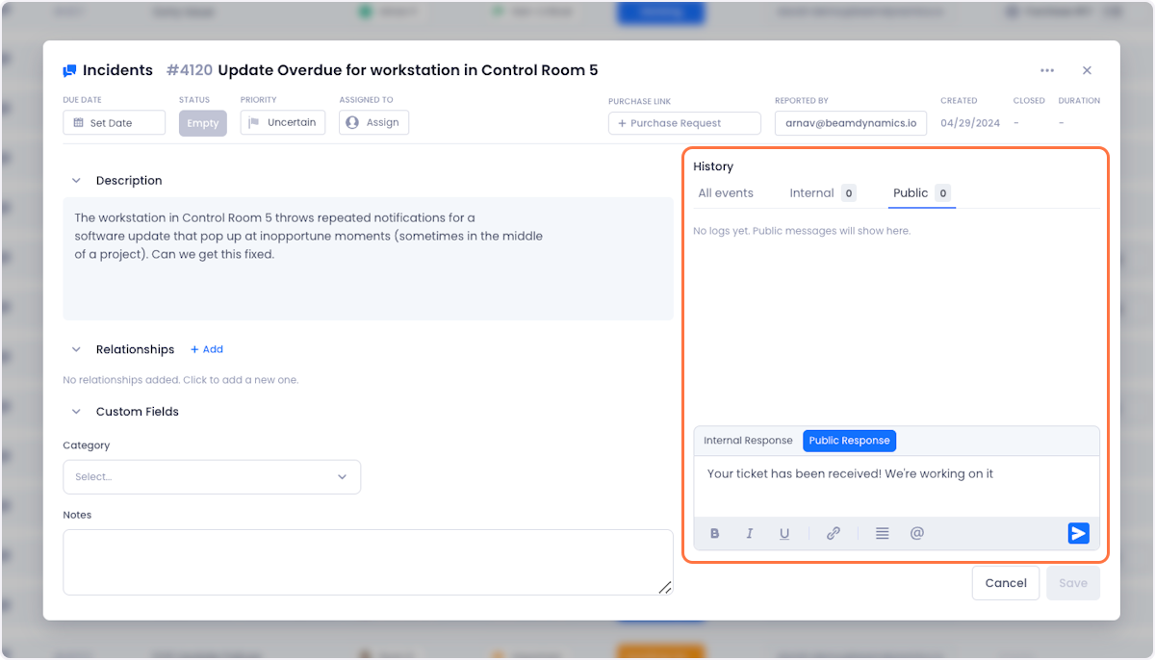Click the Empty status button

tap(203, 123)
